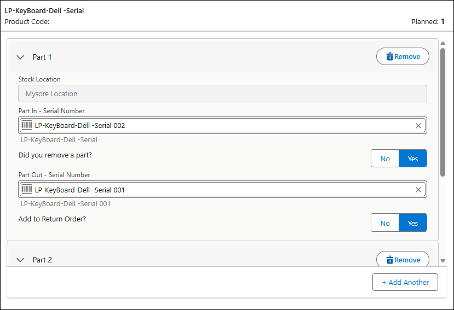Click the Mysore Location stock location field
The image size is (454, 310).
click(222, 93)
